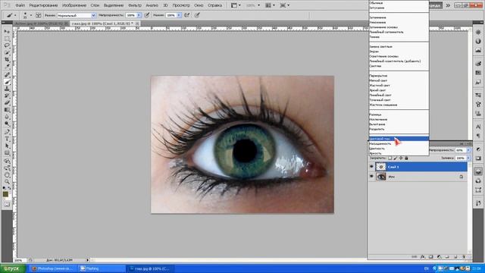Choose Цветовой тон blend mode

[399, 139]
